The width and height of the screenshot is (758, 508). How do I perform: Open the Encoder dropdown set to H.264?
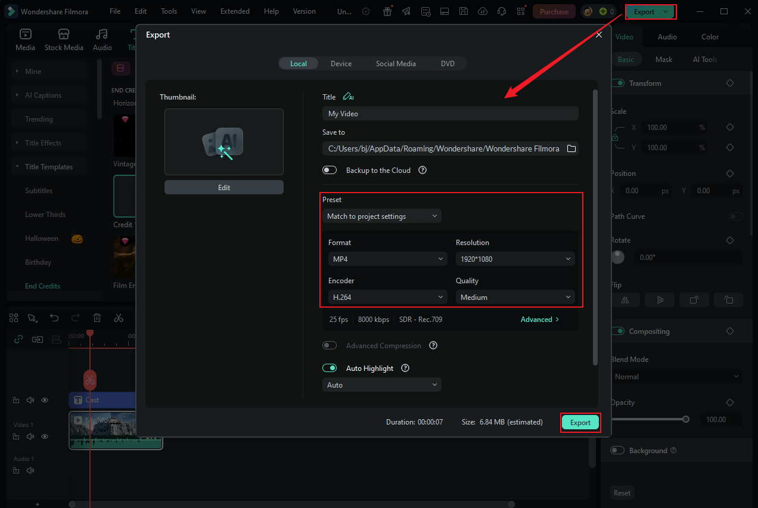(x=387, y=297)
